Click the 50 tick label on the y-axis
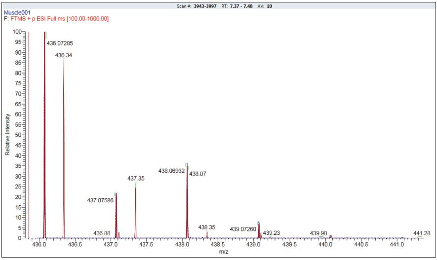The width and height of the screenshot is (437, 260). 18,135
